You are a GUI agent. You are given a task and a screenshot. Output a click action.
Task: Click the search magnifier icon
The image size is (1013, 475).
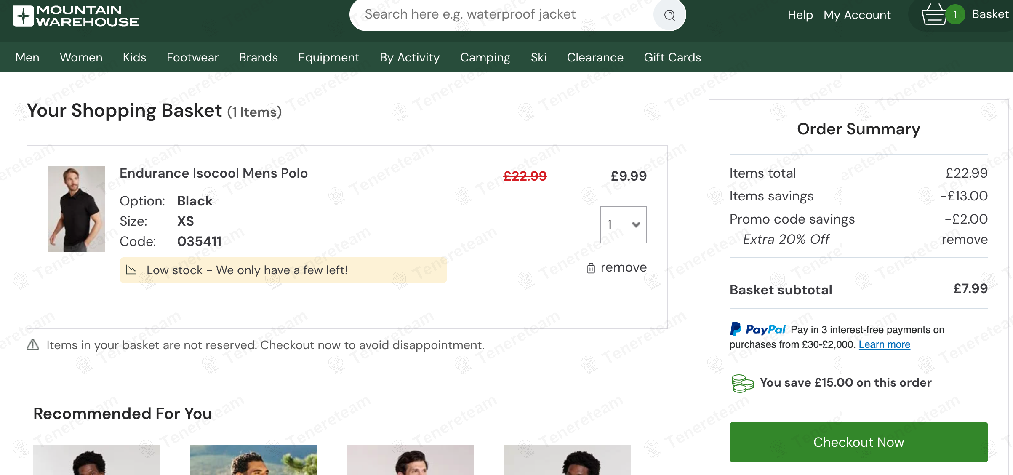[x=669, y=16]
